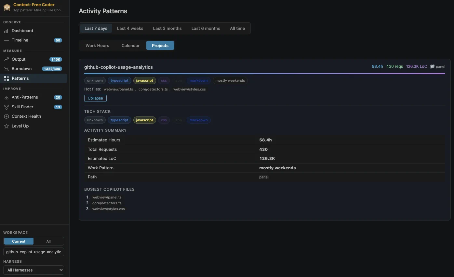The height and width of the screenshot is (277, 454).
Task: Set workspace scope to Current
Action: pyautogui.click(x=19, y=241)
